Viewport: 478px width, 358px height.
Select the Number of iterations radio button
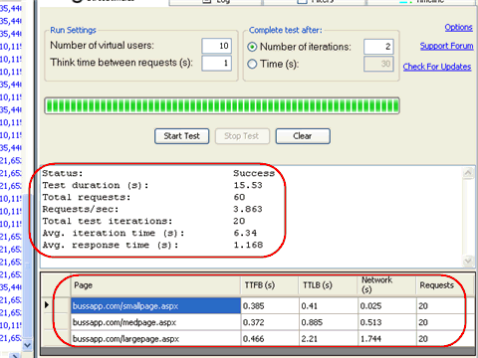tap(252, 47)
